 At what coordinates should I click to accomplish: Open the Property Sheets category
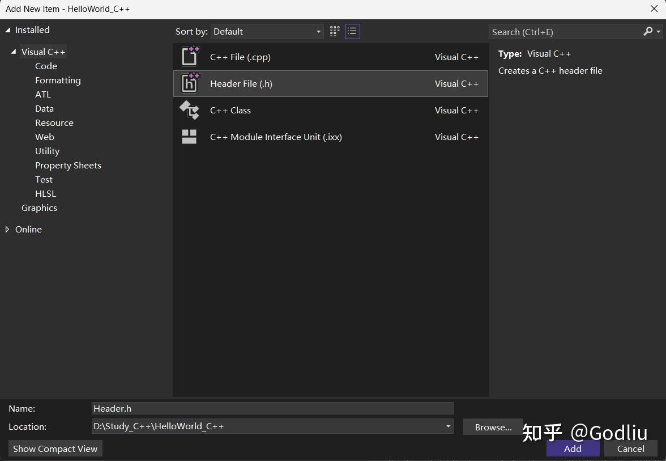(68, 165)
